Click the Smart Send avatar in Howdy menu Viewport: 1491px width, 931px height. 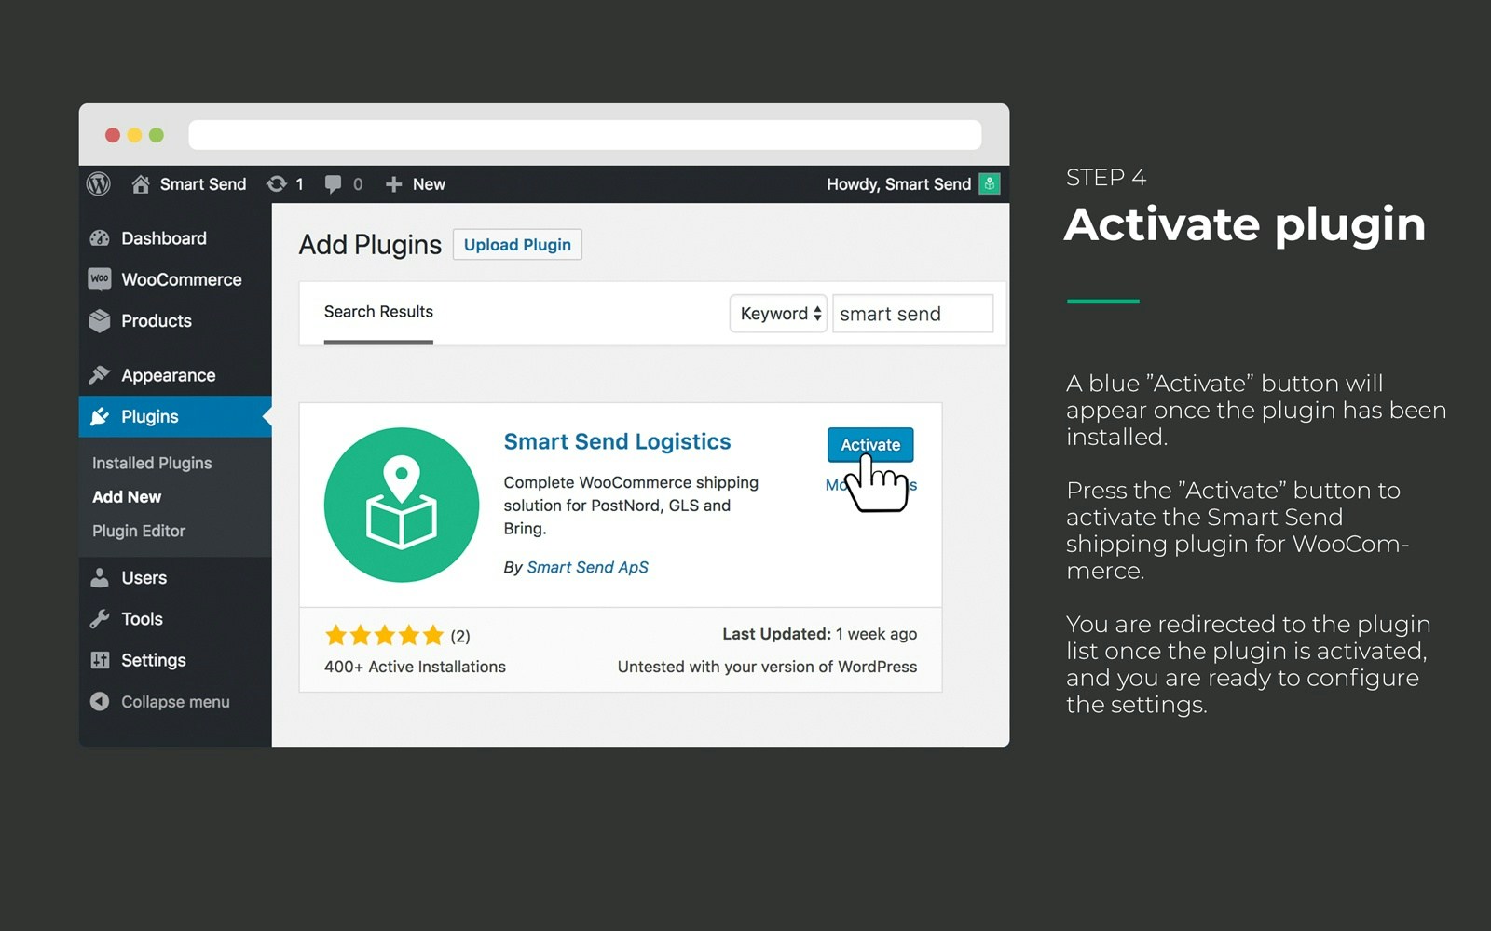(x=989, y=183)
